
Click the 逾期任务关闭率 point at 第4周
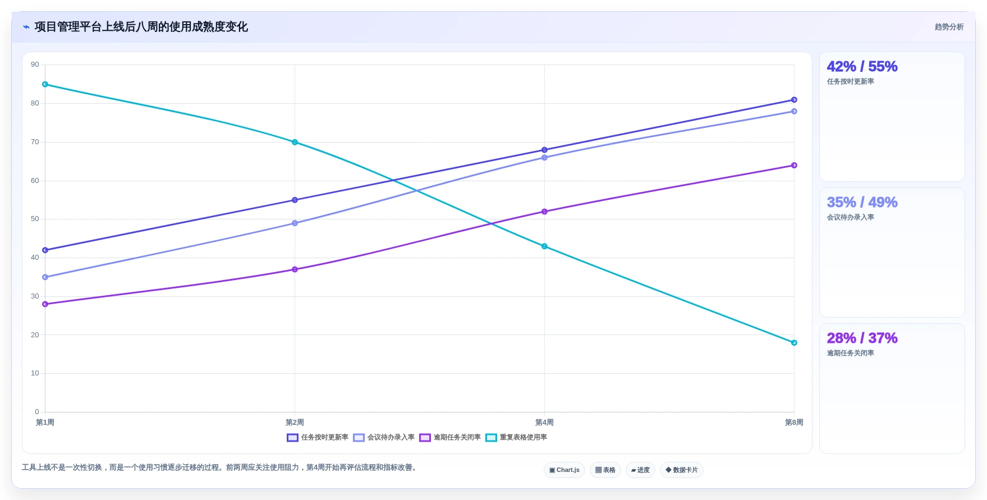[x=544, y=212]
